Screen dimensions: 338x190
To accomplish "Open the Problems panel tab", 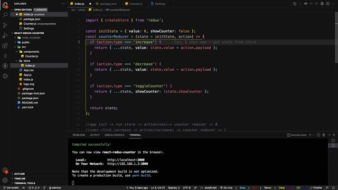I will click(79, 135).
